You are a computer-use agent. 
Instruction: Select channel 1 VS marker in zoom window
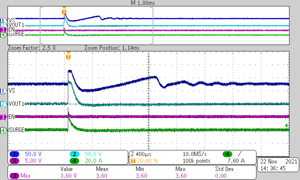[3, 91]
